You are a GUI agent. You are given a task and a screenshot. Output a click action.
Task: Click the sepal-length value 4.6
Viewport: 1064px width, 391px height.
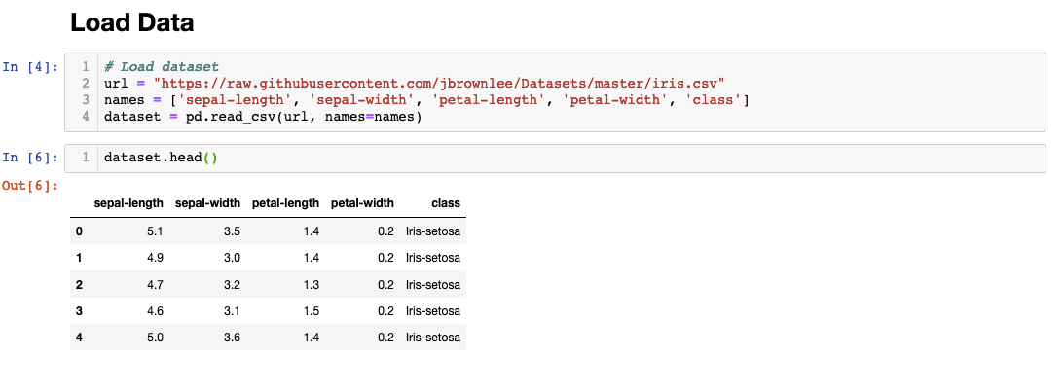(156, 311)
